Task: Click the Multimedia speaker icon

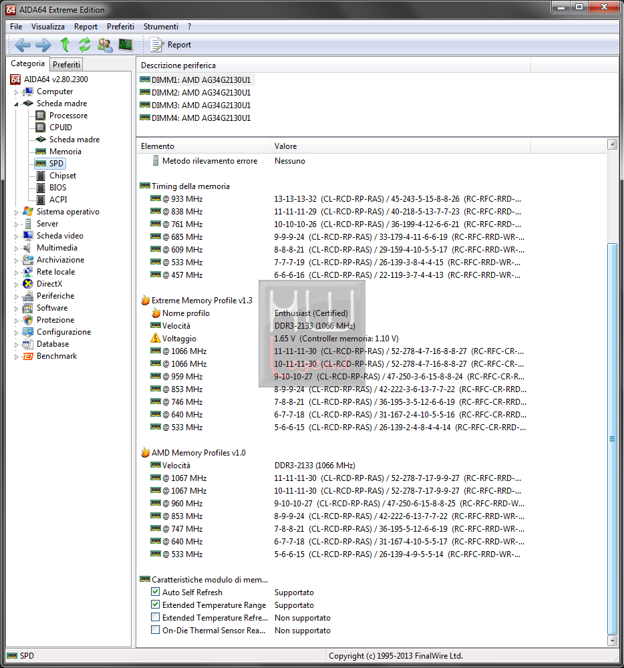Action: (x=27, y=248)
